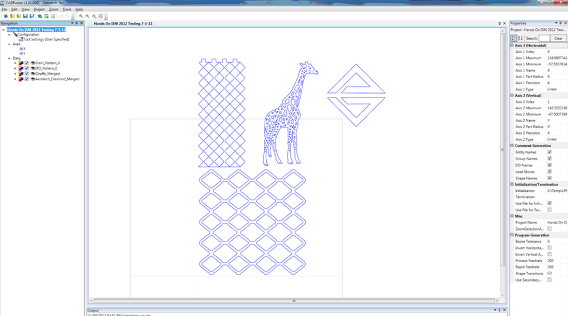Open the File menu
The height and width of the screenshot is (316, 568).
(x=4, y=9)
